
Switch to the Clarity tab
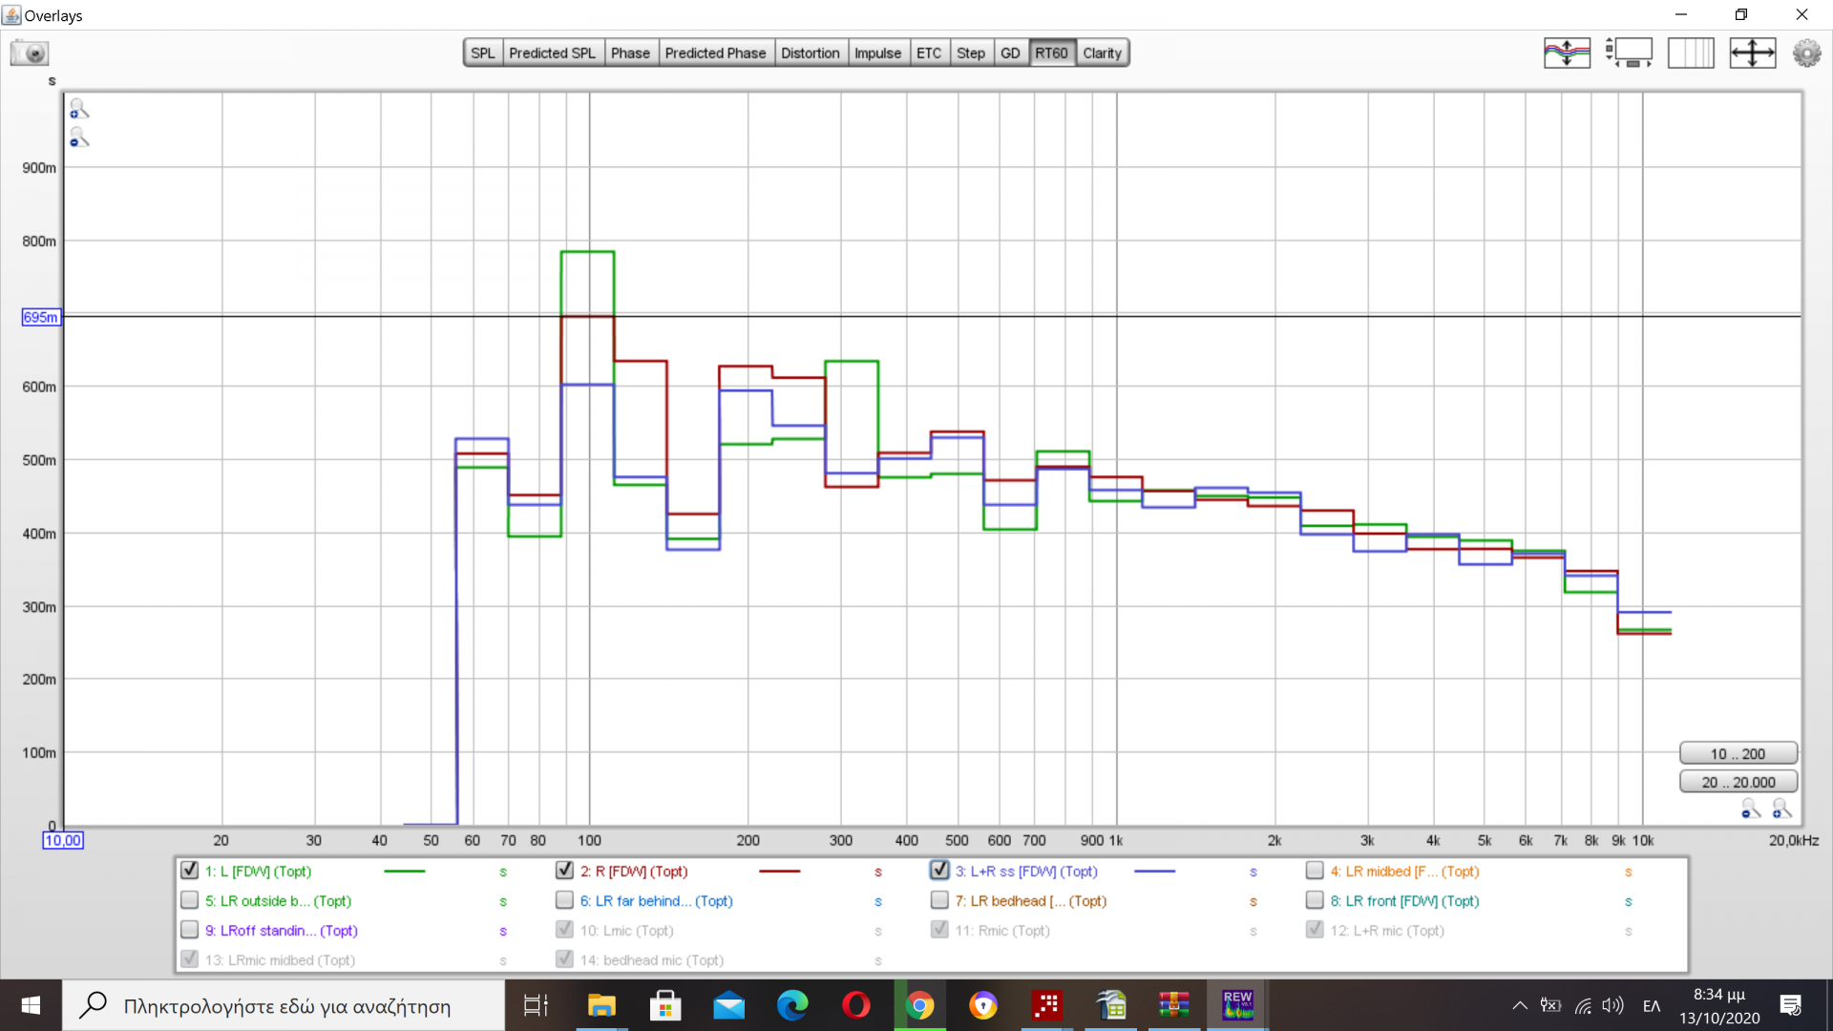[x=1102, y=53]
